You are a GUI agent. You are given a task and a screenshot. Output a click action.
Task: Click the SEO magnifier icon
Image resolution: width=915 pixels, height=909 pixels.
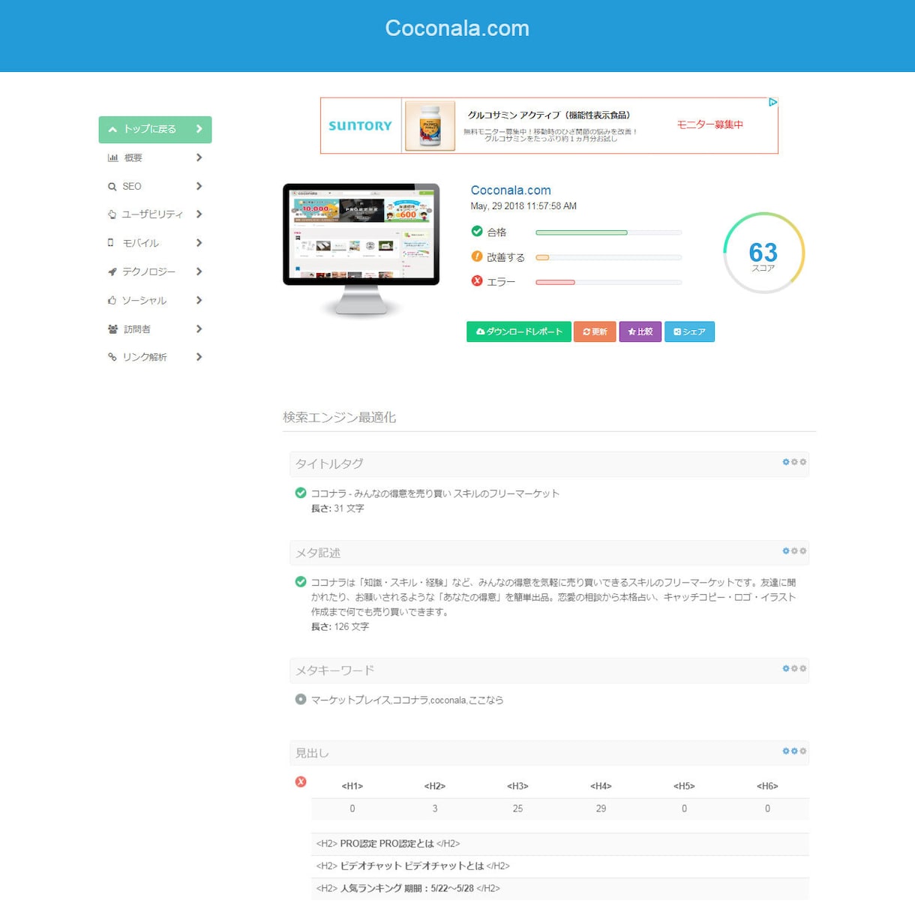tap(112, 187)
